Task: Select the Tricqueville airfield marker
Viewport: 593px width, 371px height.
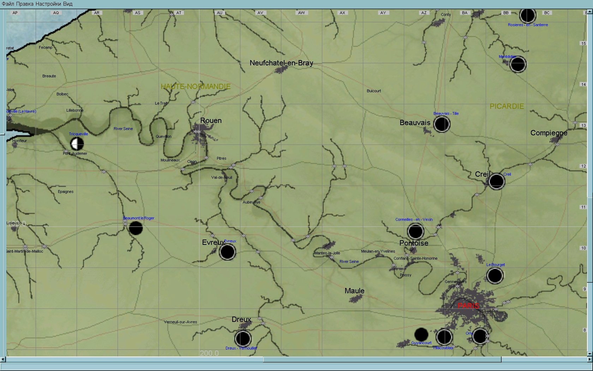Action: click(77, 144)
